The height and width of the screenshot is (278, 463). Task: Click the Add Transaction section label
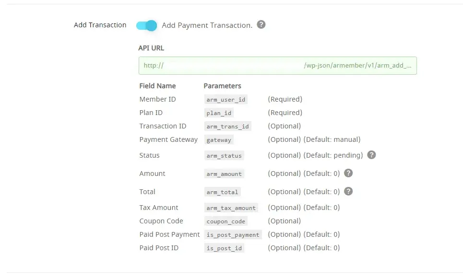coord(100,25)
